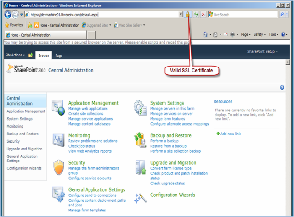Image resolution: width=294 pixels, height=217 pixels.
Task: Open the Page menu in IE command bar
Action: [246, 34]
